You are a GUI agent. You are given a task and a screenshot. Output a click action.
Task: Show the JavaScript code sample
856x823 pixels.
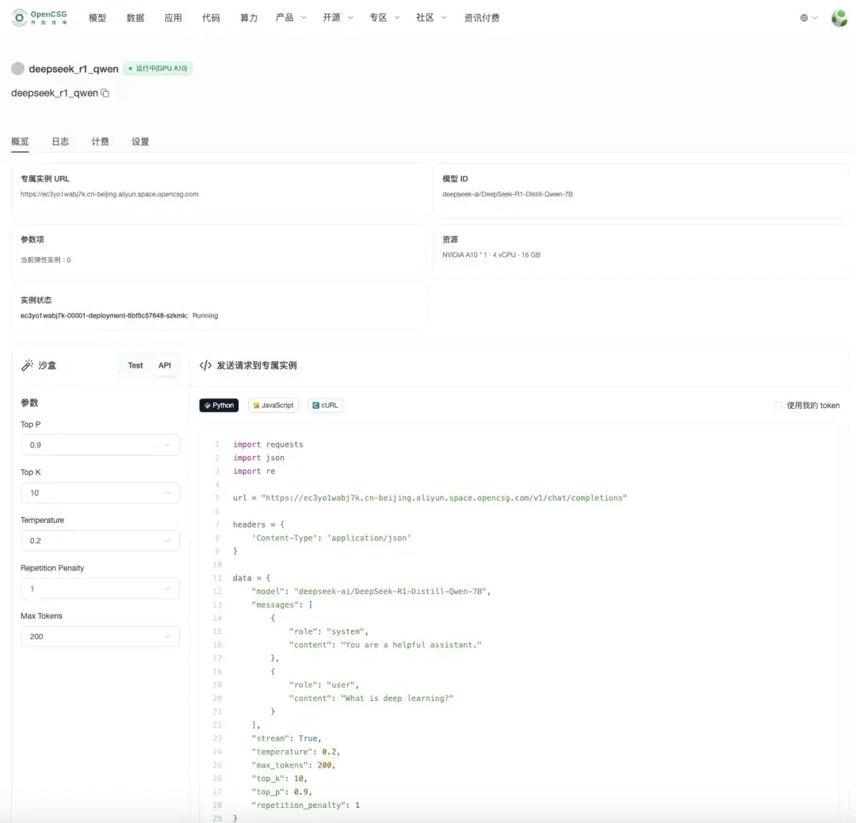pos(273,405)
